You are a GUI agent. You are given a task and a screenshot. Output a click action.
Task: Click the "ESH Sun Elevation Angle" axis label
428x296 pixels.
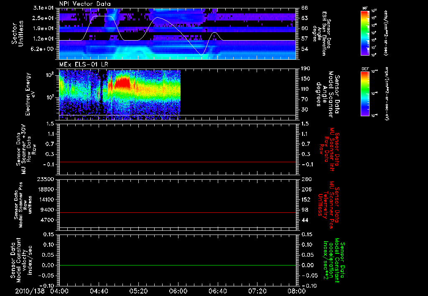(321, 33)
